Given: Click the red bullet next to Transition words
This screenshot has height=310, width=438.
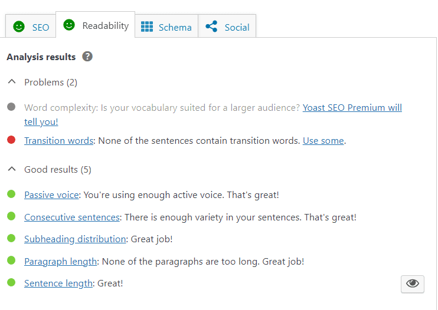Looking at the screenshot, I should click(11, 140).
